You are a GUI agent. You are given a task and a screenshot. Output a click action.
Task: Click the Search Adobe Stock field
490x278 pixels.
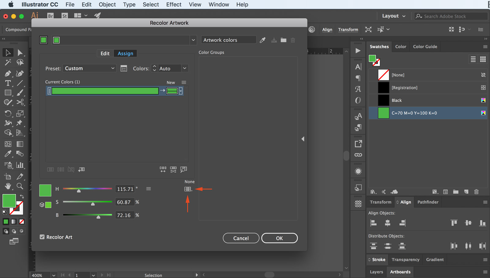[x=450, y=16]
